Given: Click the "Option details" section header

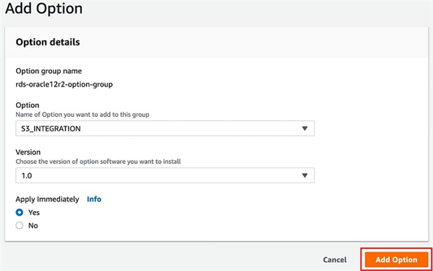Looking at the screenshot, I should (48, 42).
